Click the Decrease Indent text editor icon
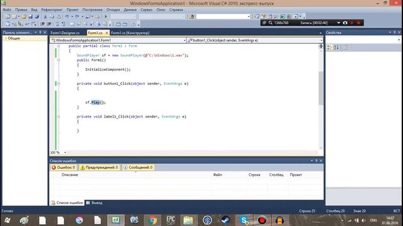 43,24
